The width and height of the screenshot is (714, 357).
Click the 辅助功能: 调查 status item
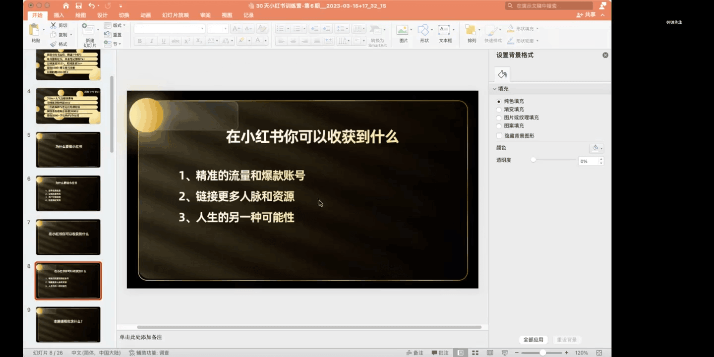click(x=149, y=353)
